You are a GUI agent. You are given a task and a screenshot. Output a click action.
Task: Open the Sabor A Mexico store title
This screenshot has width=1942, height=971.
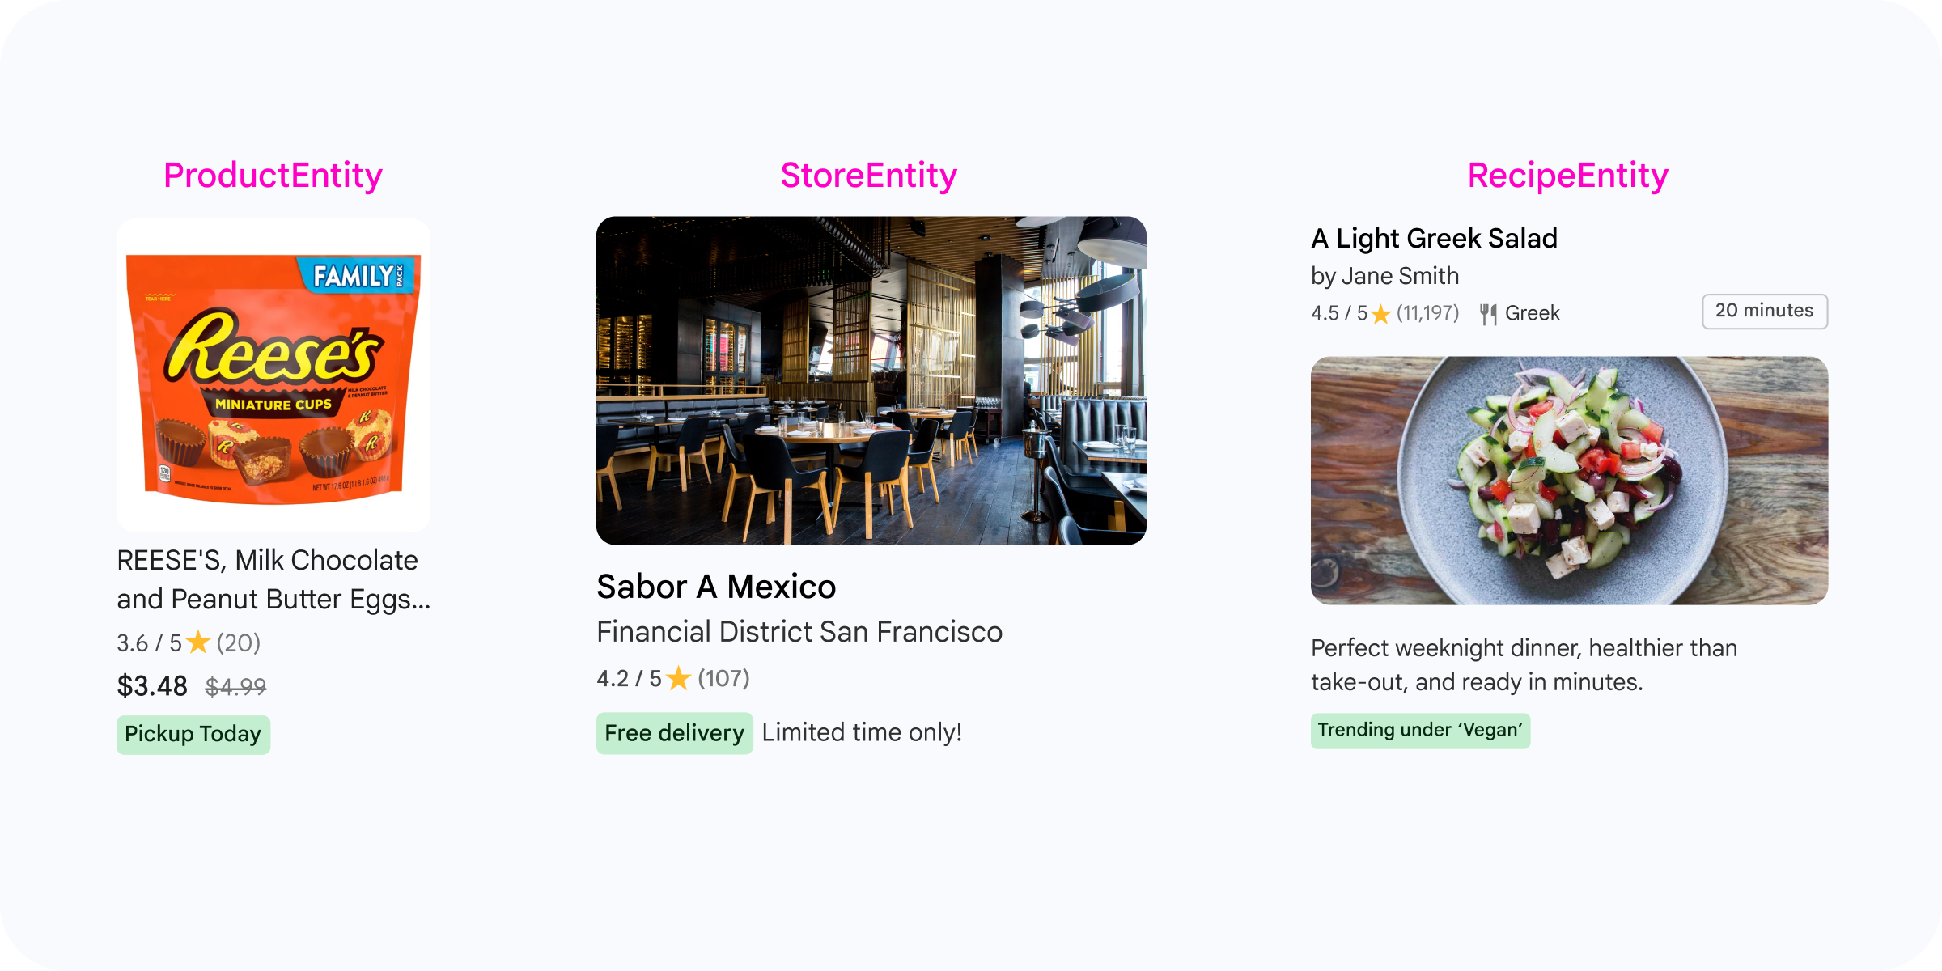[716, 587]
